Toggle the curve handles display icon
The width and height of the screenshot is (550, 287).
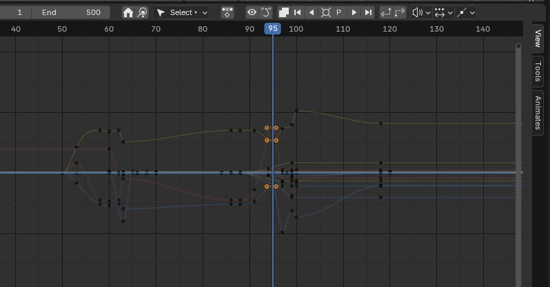[x=265, y=12]
